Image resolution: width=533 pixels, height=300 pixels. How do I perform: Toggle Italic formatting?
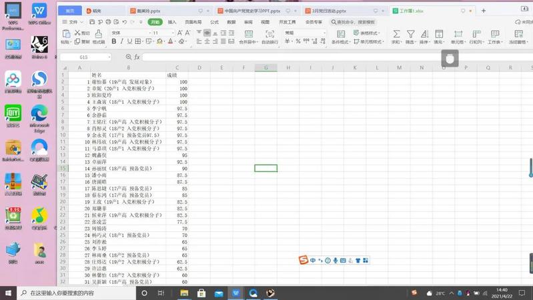coord(121,41)
